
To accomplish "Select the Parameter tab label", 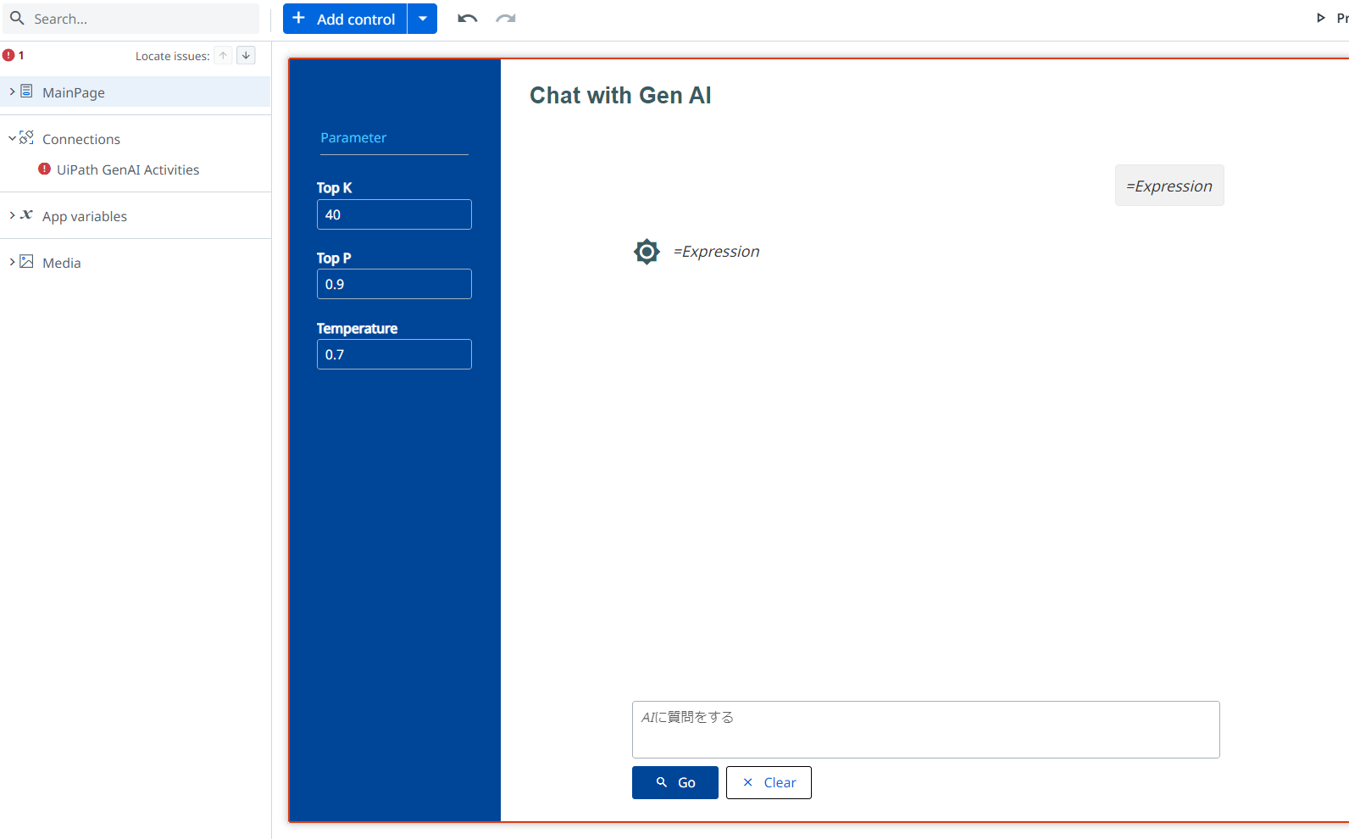I will tap(353, 137).
